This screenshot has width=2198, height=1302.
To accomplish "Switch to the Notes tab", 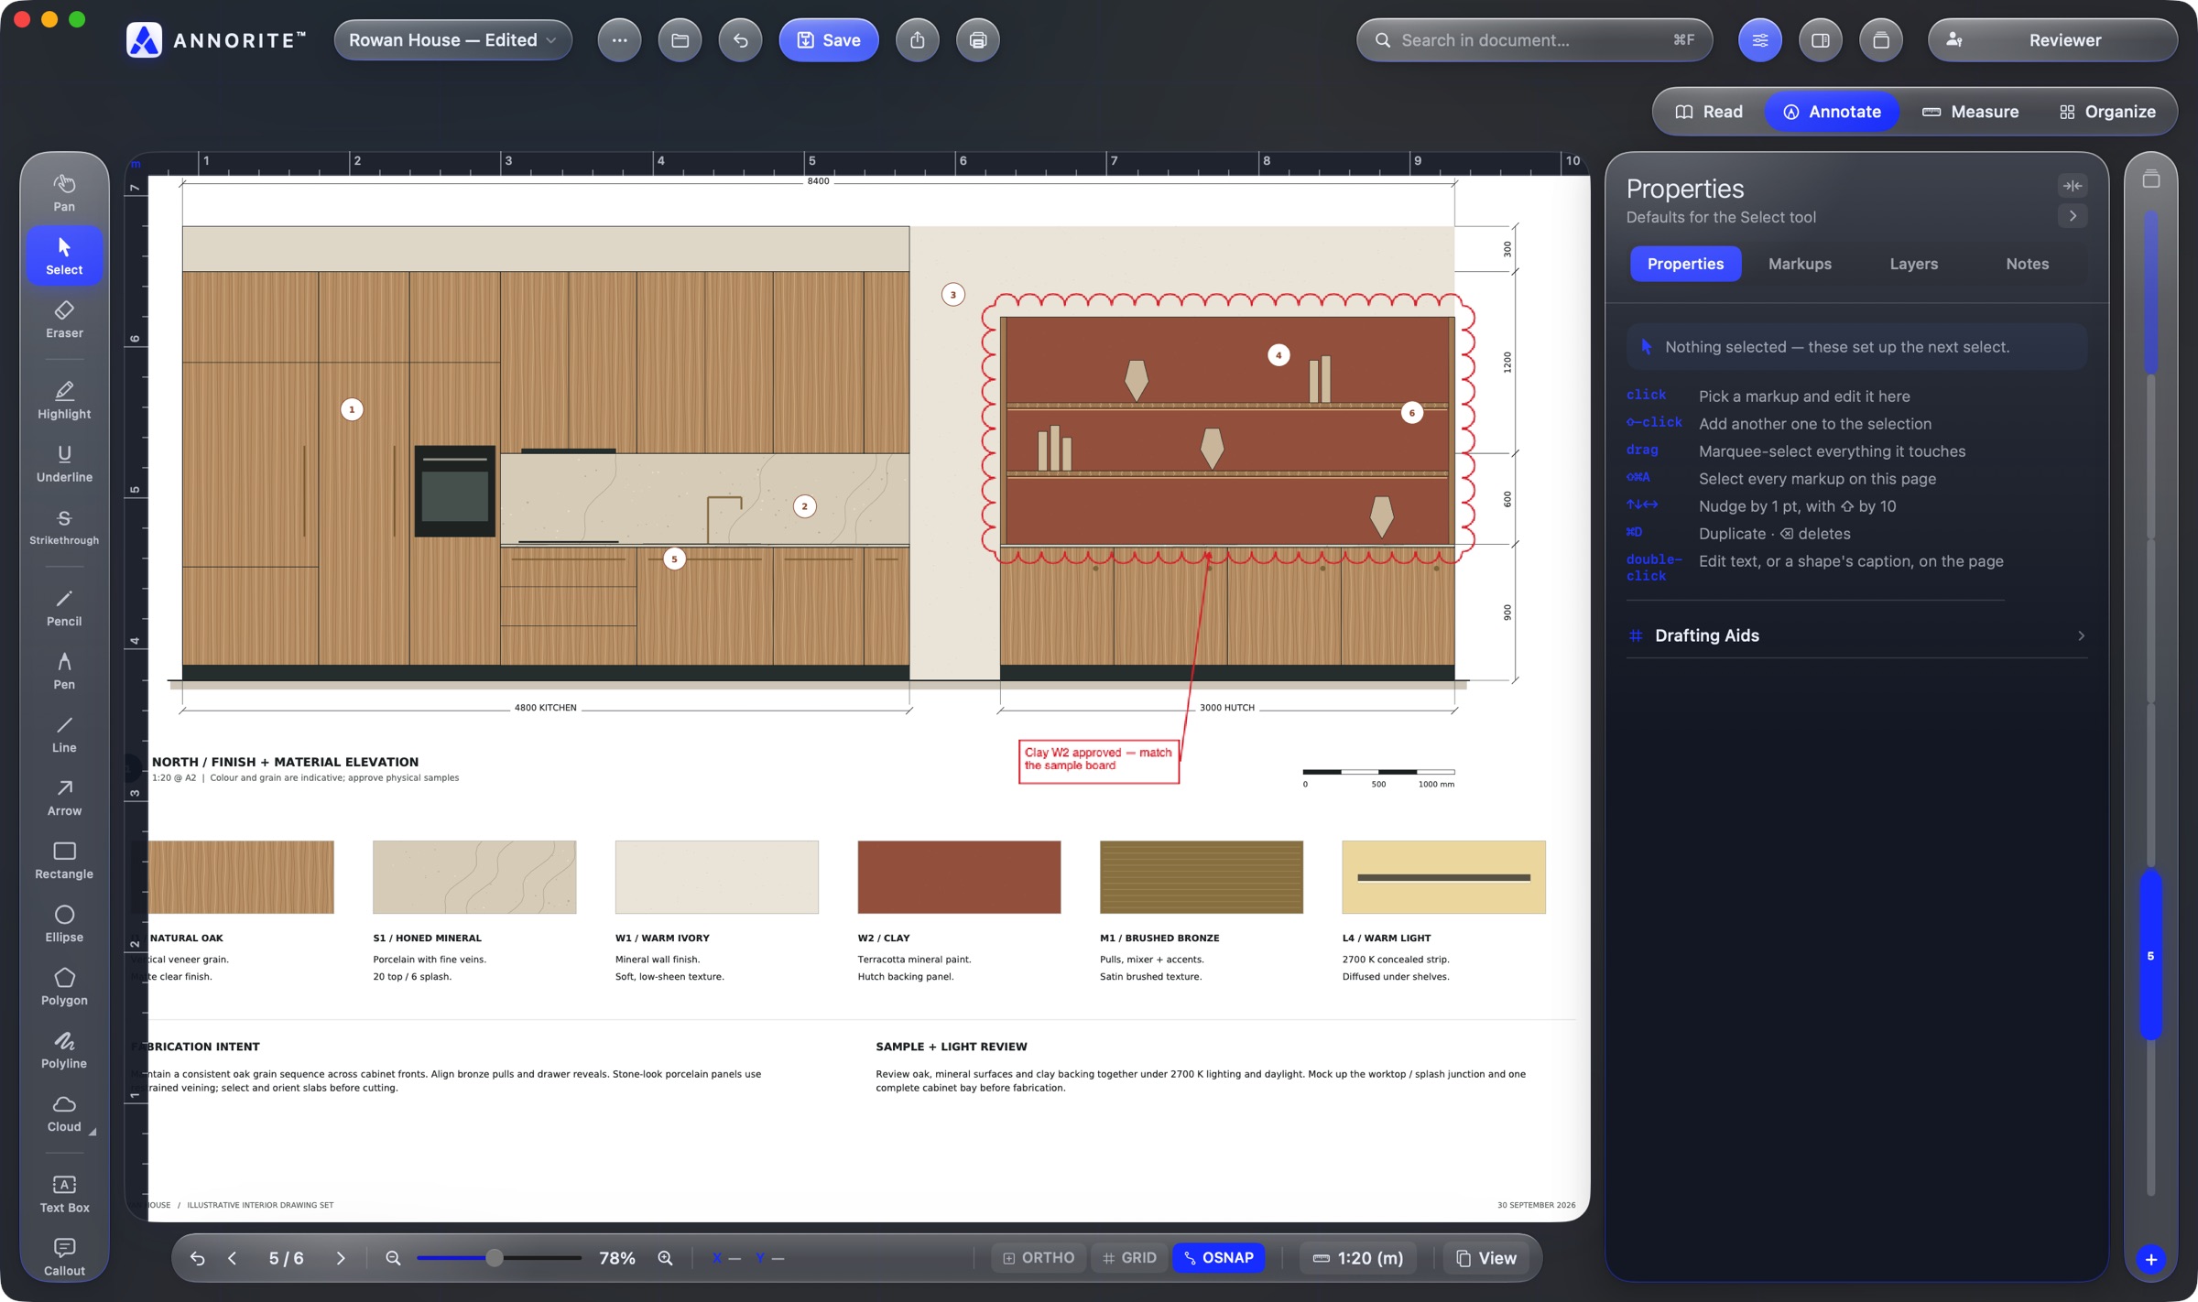I will tap(2027, 264).
